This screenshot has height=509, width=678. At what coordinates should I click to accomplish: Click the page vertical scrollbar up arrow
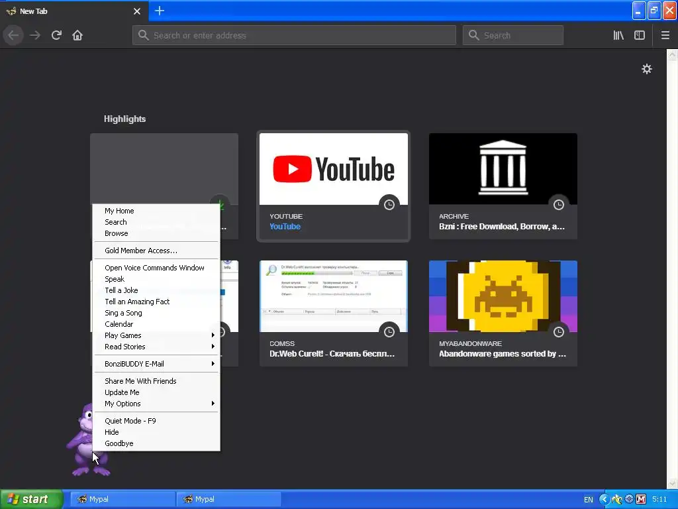click(672, 54)
